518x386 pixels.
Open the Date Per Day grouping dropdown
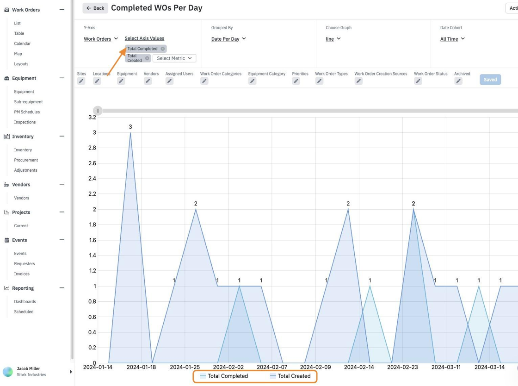(228, 39)
